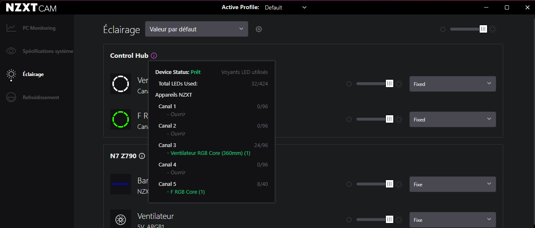The height and width of the screenshot is (228, 535).
Task: Open the Active Profile dropdown
Action: (286, 7)
